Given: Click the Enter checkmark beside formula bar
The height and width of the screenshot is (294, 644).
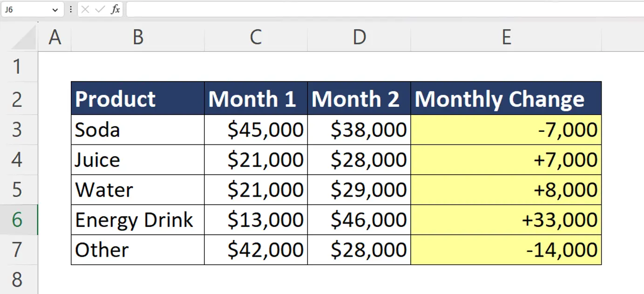Looking at the screenshot, I should [99, 9].
